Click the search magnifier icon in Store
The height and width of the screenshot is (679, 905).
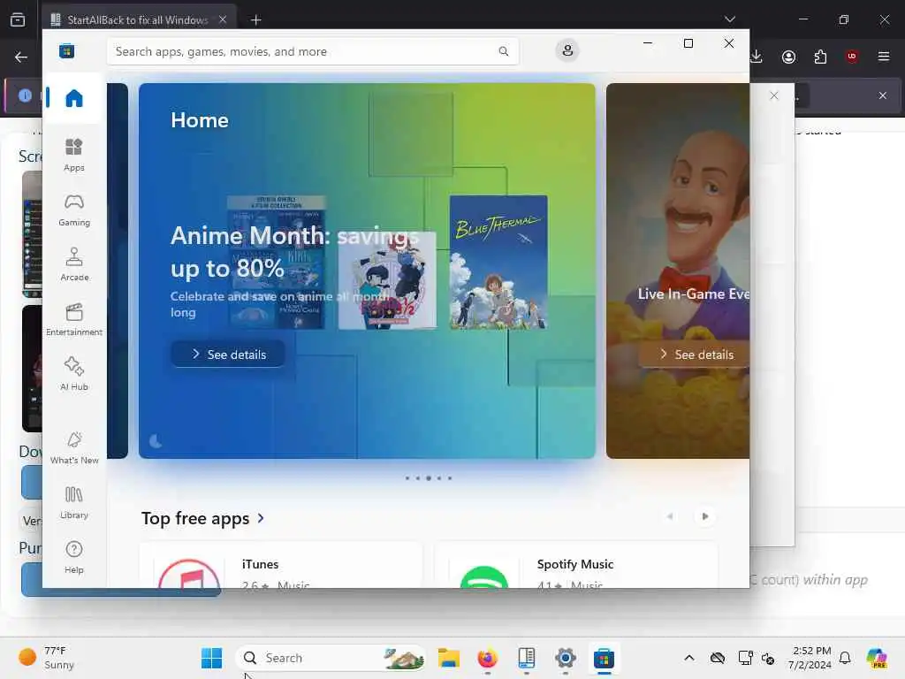(503, 51)
